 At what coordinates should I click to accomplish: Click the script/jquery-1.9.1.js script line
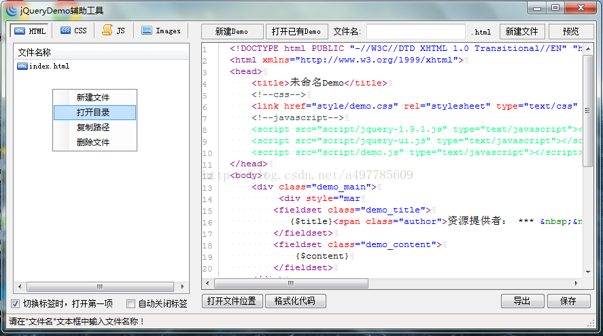[x=417, y=129]
